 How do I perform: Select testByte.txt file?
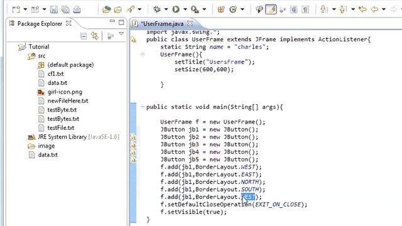(62, 110)
